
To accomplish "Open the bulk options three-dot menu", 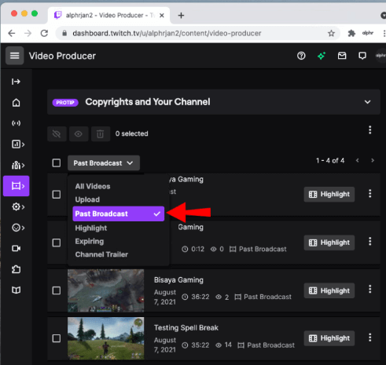I will (369, 130).
